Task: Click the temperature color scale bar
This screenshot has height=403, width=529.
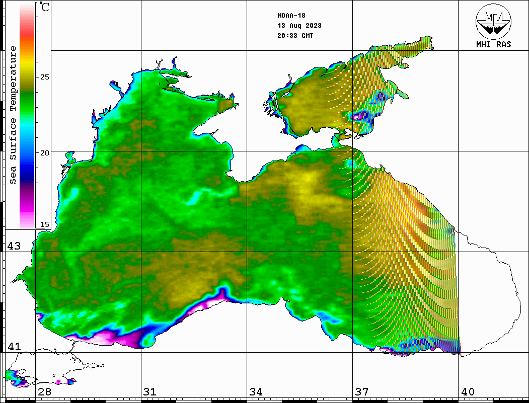Action: pyautogui.click(x=27, y=116)
